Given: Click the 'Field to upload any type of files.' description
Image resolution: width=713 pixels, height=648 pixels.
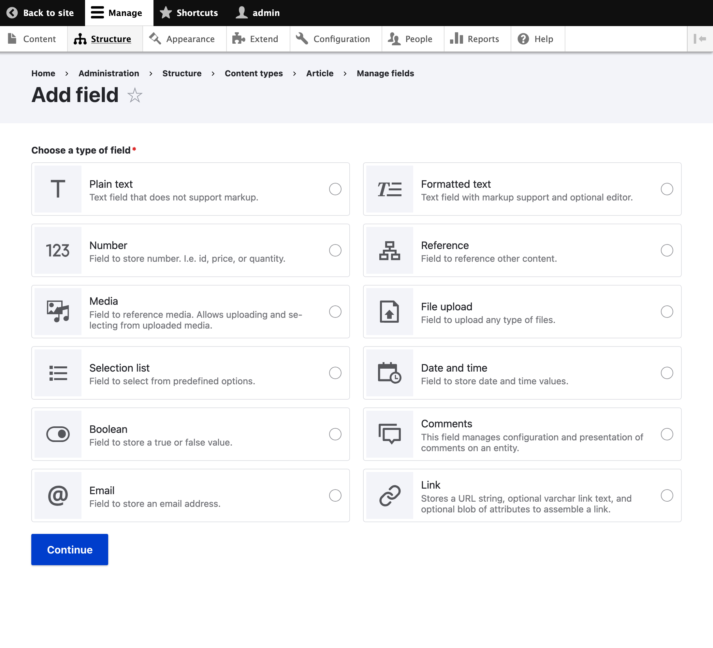Looking at the screenshot, I should point(488,320).
